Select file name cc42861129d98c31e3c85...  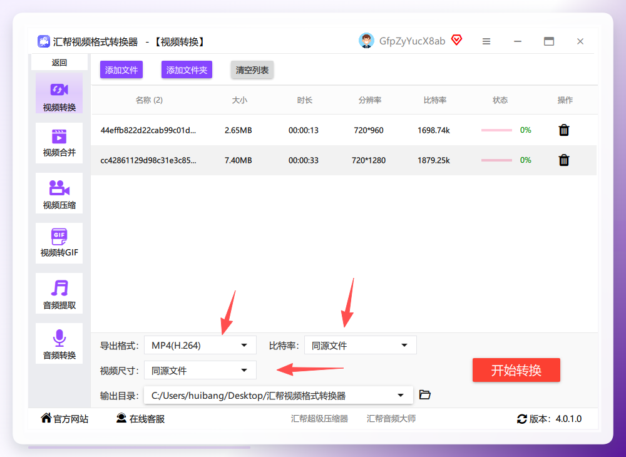click(x=148, y=160)
